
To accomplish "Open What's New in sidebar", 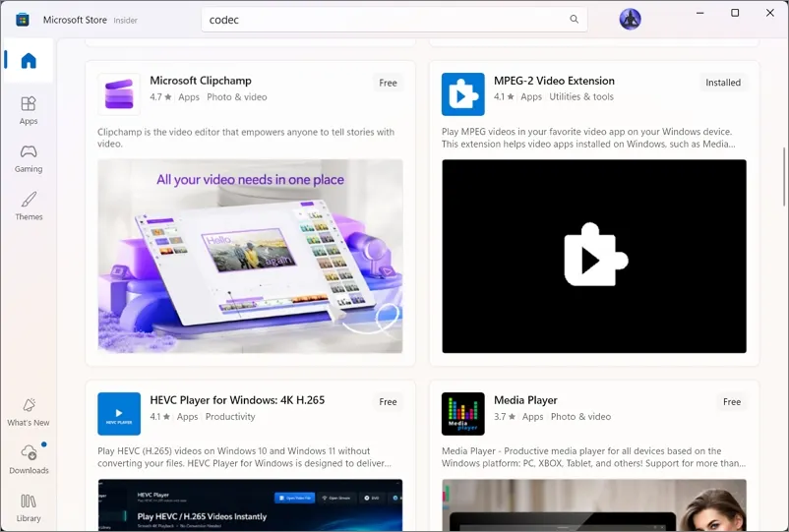I will [x=29, y=412].
